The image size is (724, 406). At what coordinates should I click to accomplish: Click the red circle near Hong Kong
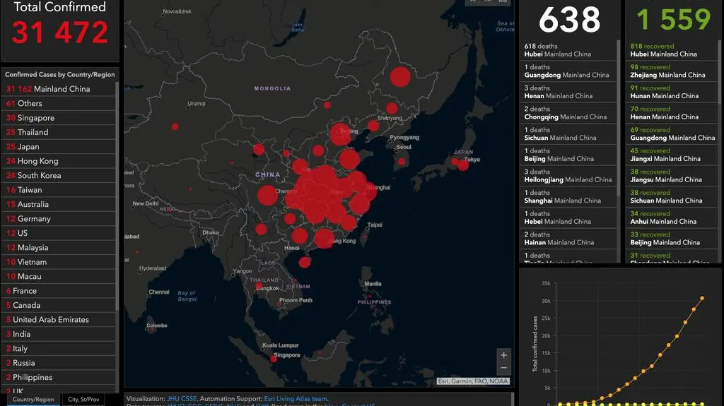click(x=324, y=239)
